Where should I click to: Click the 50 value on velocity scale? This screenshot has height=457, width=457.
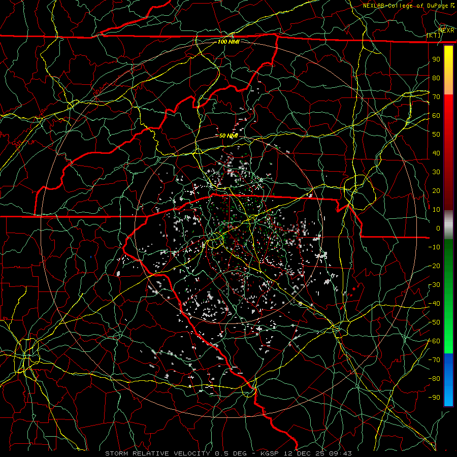[436, 135]
